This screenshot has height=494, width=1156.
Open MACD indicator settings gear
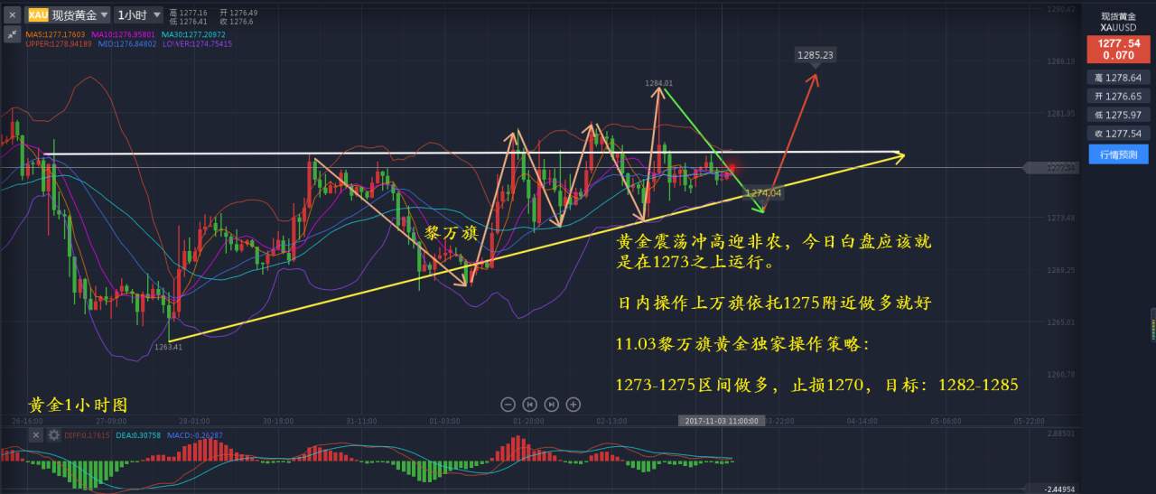(54, 434)
